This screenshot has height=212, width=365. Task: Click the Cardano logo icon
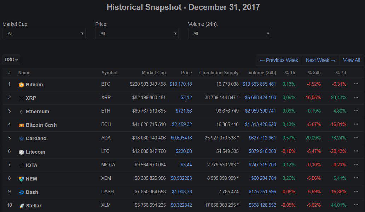tap(21, 139)
